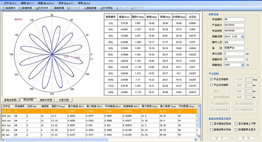Tick the 多点 checkbox
Screen dimensions: 262x142
pos(211,91)
